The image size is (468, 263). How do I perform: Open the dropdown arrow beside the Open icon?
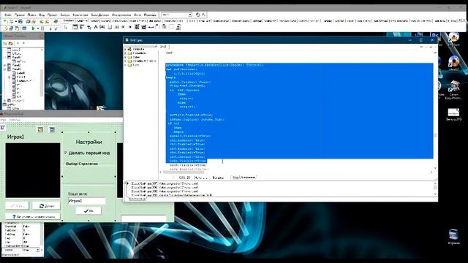16,21
